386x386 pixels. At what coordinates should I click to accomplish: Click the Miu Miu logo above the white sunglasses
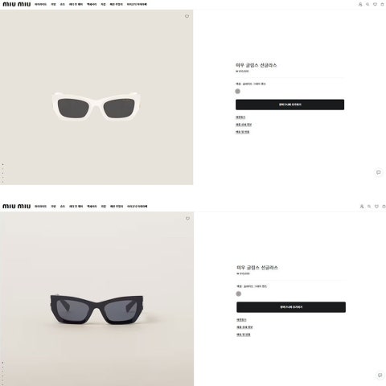pos(17,4)
